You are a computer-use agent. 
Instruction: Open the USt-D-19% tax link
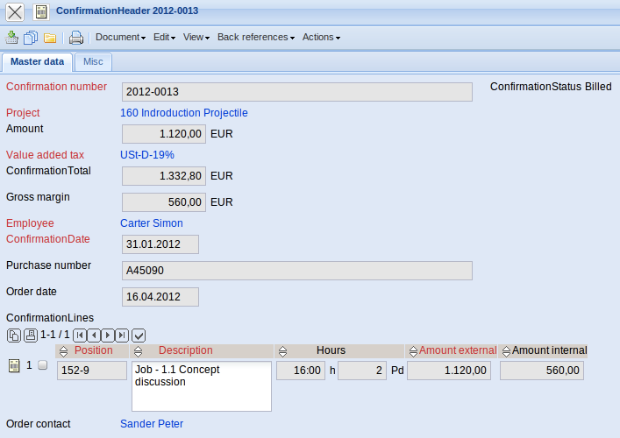[x=147, y=155]
